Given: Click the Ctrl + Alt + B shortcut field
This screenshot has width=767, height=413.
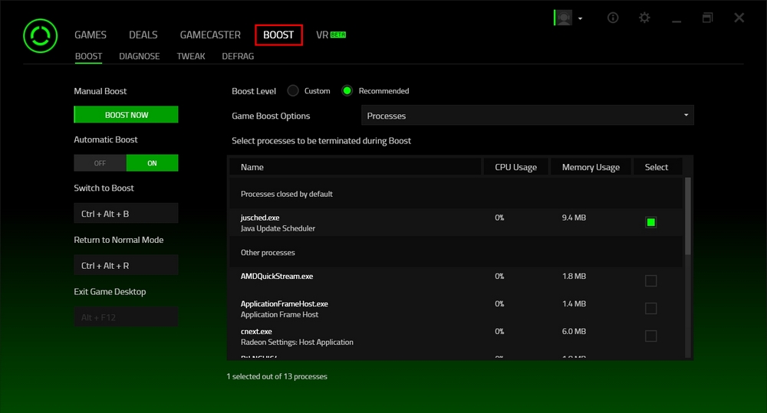Looking at the screenshot, I should click(126, 214).
